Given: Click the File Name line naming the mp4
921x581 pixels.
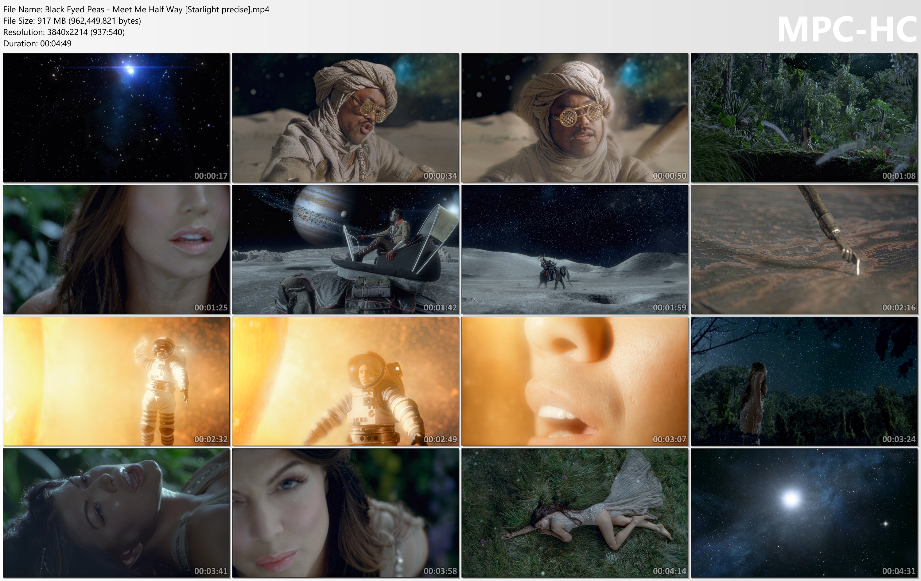Looking at the screenshot, I should click(x=136, y=10).
